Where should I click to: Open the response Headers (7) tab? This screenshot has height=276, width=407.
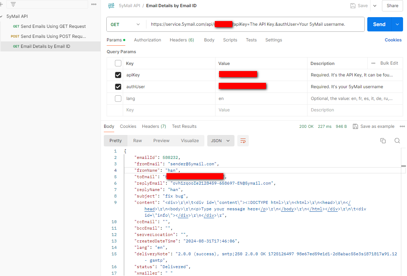[x=154, y=126]
